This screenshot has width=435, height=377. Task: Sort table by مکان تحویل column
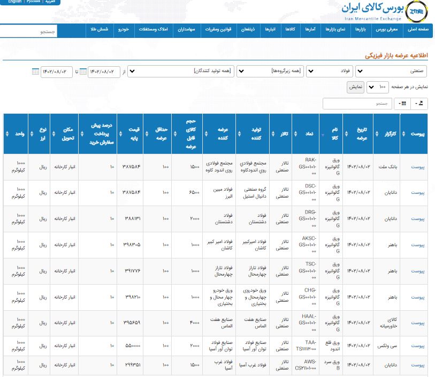(64, 133)
